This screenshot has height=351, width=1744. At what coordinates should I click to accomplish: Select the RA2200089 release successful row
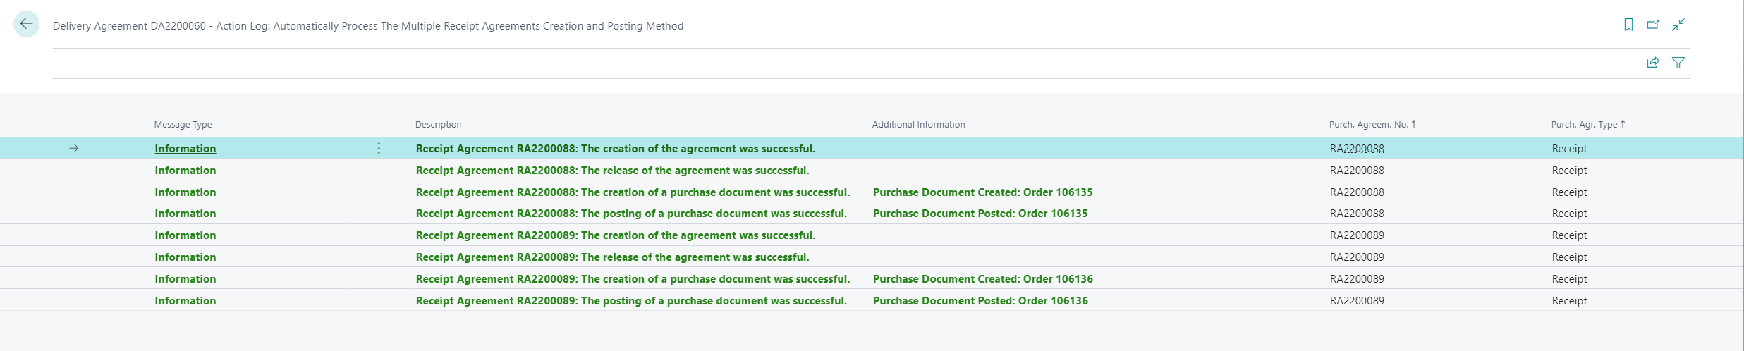point(612,257)
